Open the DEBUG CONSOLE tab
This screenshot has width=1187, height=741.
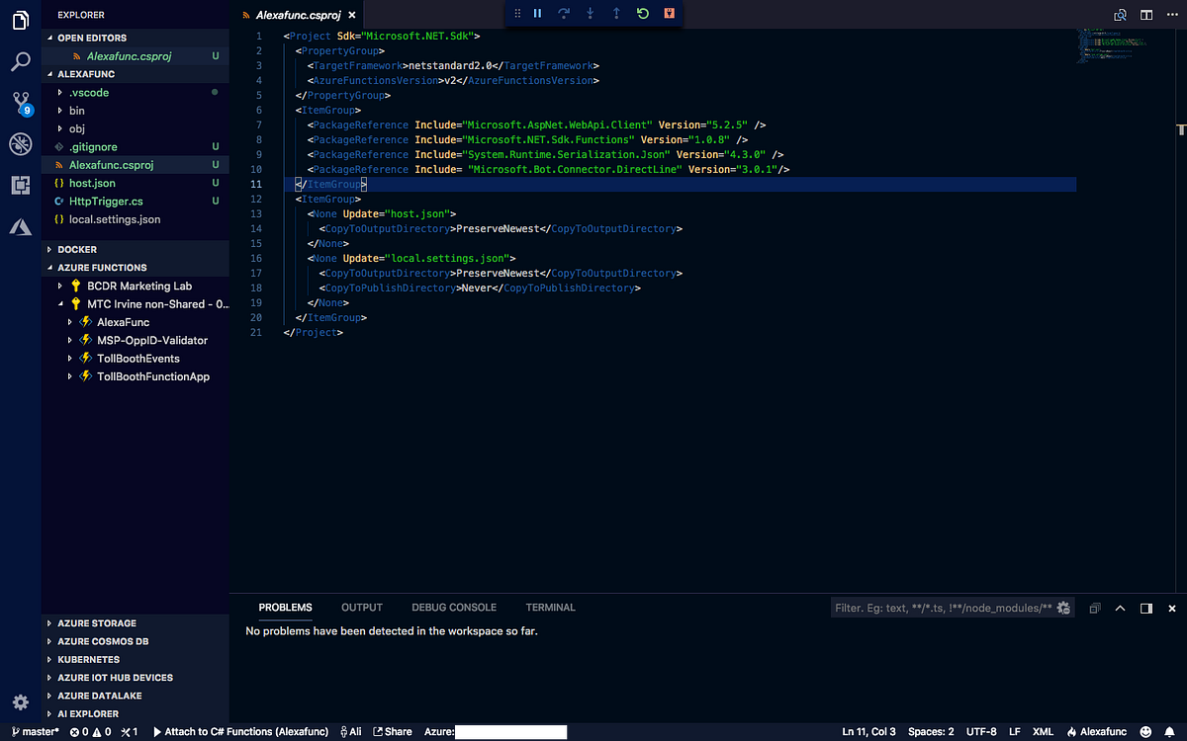454,608
